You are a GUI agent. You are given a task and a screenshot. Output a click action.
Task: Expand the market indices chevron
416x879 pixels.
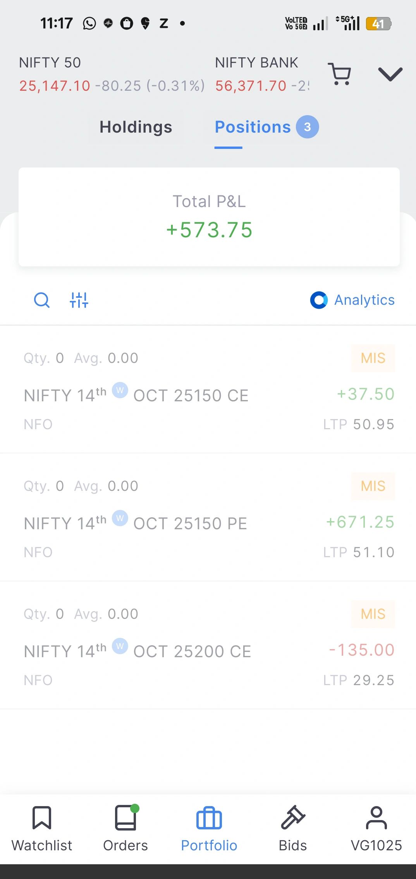coord(390,74)
